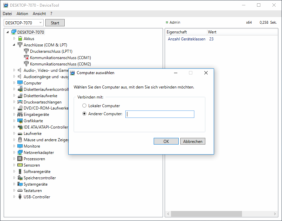282x221 pixels.
Task: Select the Anderer Computer radio button
Action: [84, 114]
